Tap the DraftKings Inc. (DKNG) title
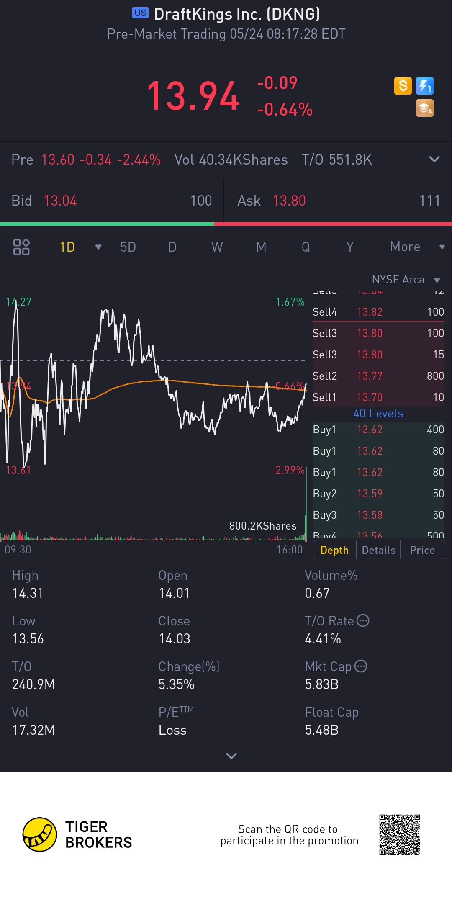The image size is (452, 898). pyautogui.click(x=237, y=14)
